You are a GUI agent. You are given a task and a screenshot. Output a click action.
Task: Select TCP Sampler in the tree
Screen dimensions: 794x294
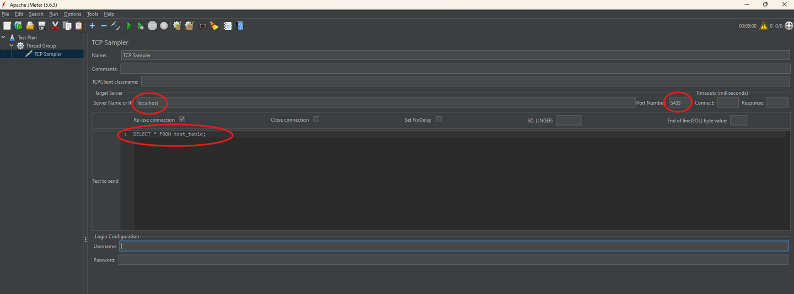point(48,54)
